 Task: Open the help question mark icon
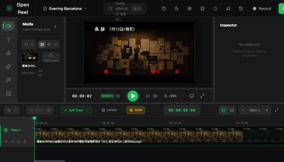(x=164, y=9)
